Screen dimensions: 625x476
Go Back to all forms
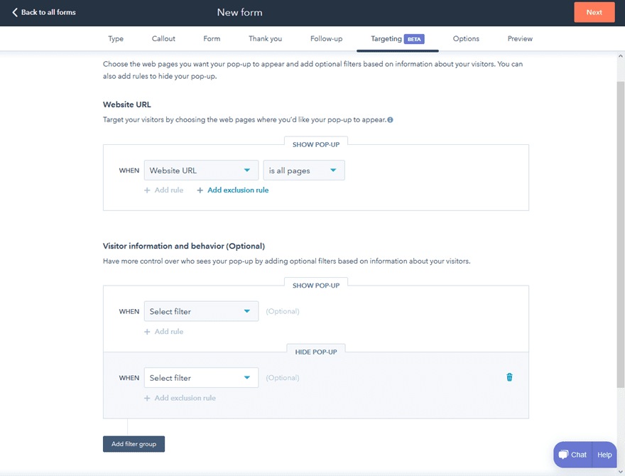pyautogui.click(x=44, y=12)
